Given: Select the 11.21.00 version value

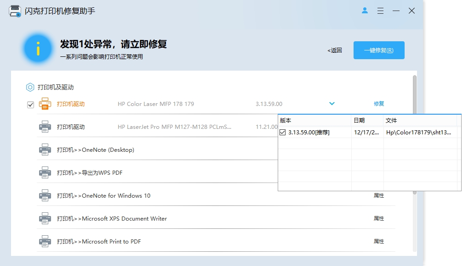Looking at the screenshot, I should [267, 127].
